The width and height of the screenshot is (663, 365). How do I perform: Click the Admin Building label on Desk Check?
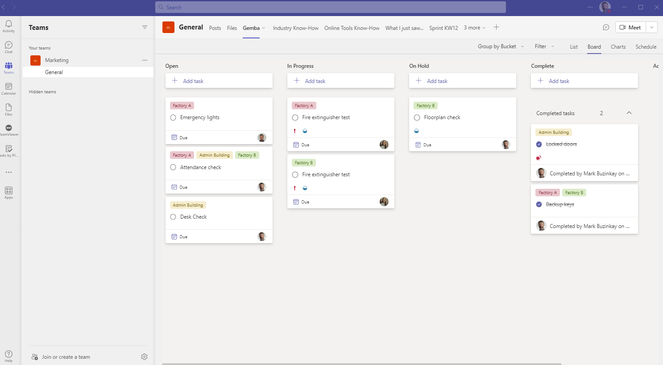click(x=188, y=205)
